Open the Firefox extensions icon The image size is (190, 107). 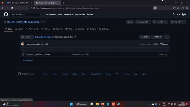[183, 8]
